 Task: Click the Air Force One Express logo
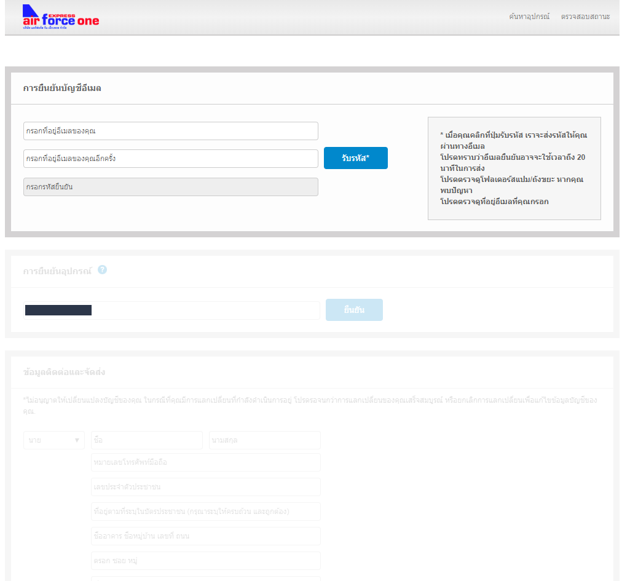click(x=60, y=17)
